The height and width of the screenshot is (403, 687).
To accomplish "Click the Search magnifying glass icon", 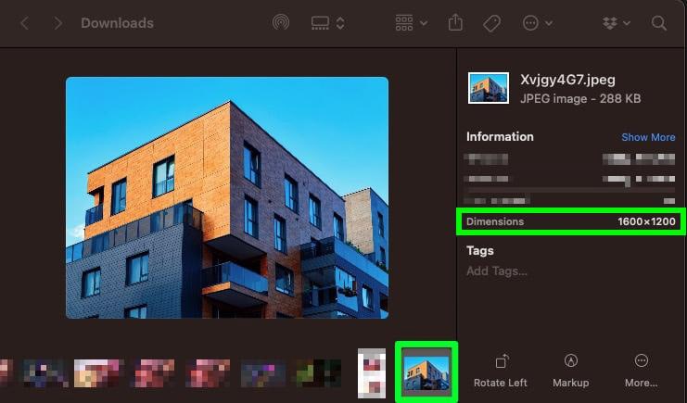I will [658, 23].
